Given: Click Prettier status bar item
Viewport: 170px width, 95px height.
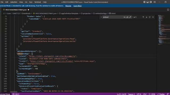Looking at the screenshot, I should click(161, 94).
